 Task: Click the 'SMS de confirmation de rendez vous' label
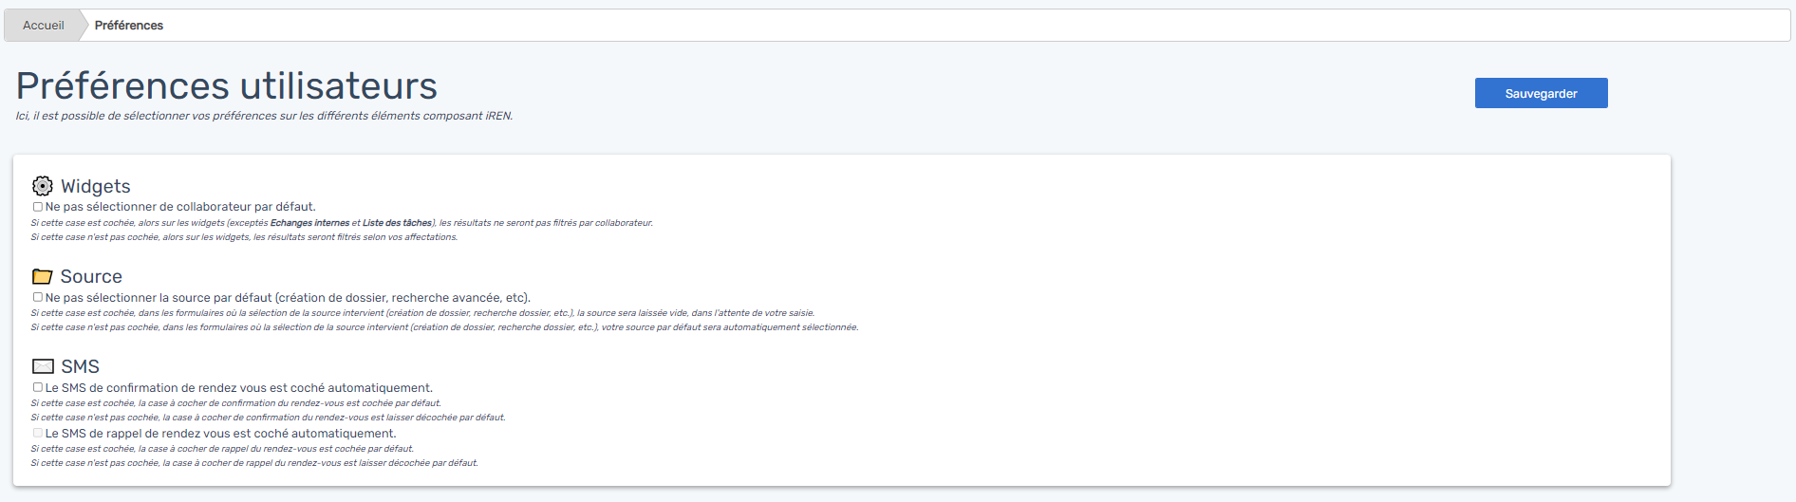(x=239, y=388)
